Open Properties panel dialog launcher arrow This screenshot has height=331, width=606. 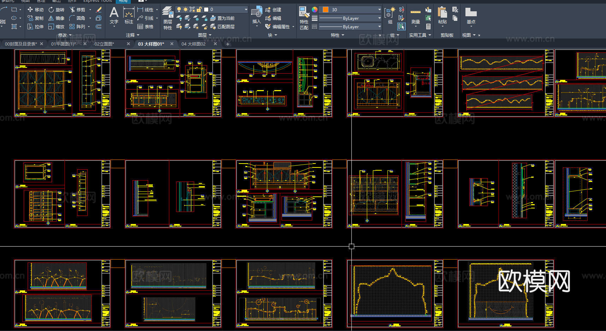click(x=380, y=35)
